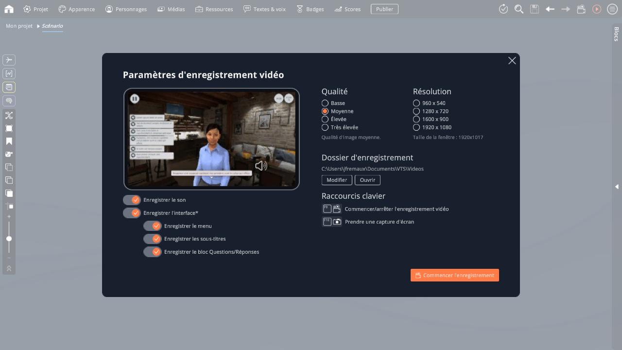Toggle Enregistrer le son switch

(x=132, y=200)
